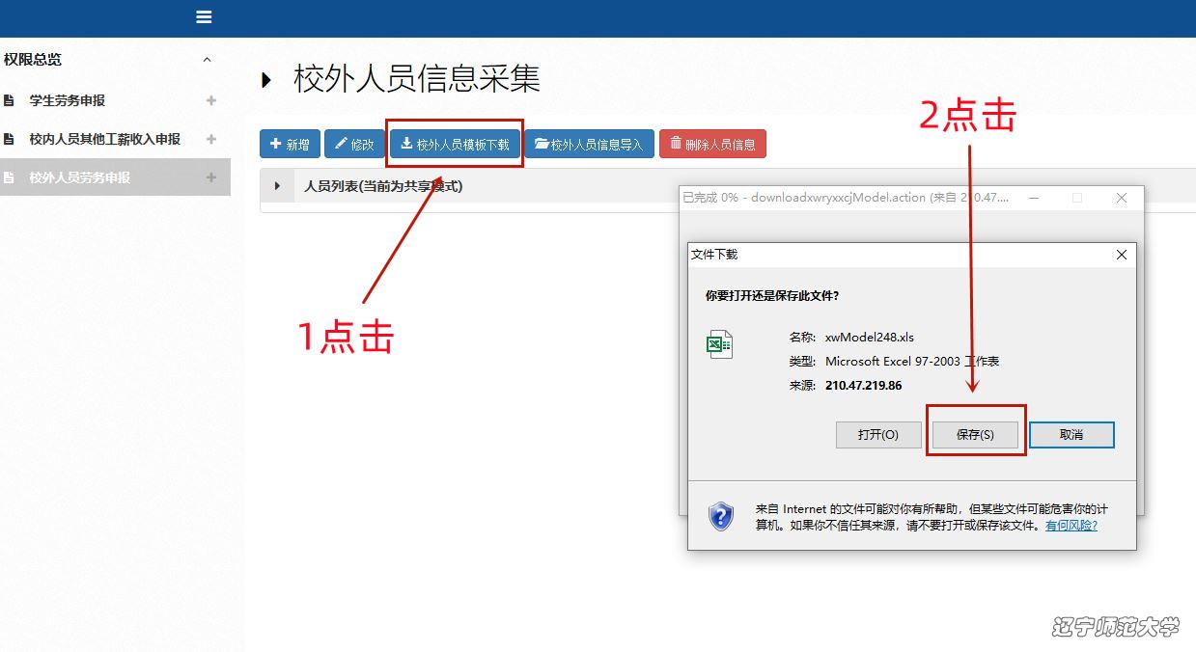The image size is (1196, 652).
Task: Open the 有何风险? help link
Action: [1071, 526]
